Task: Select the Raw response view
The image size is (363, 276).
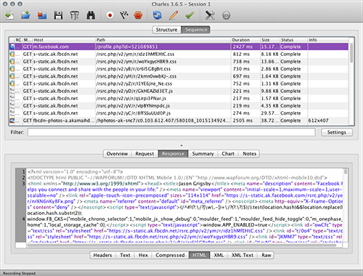Action: point(266,255)
